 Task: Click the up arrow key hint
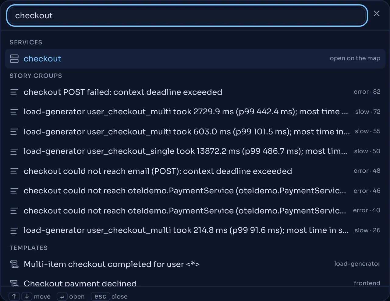[14, 296]
